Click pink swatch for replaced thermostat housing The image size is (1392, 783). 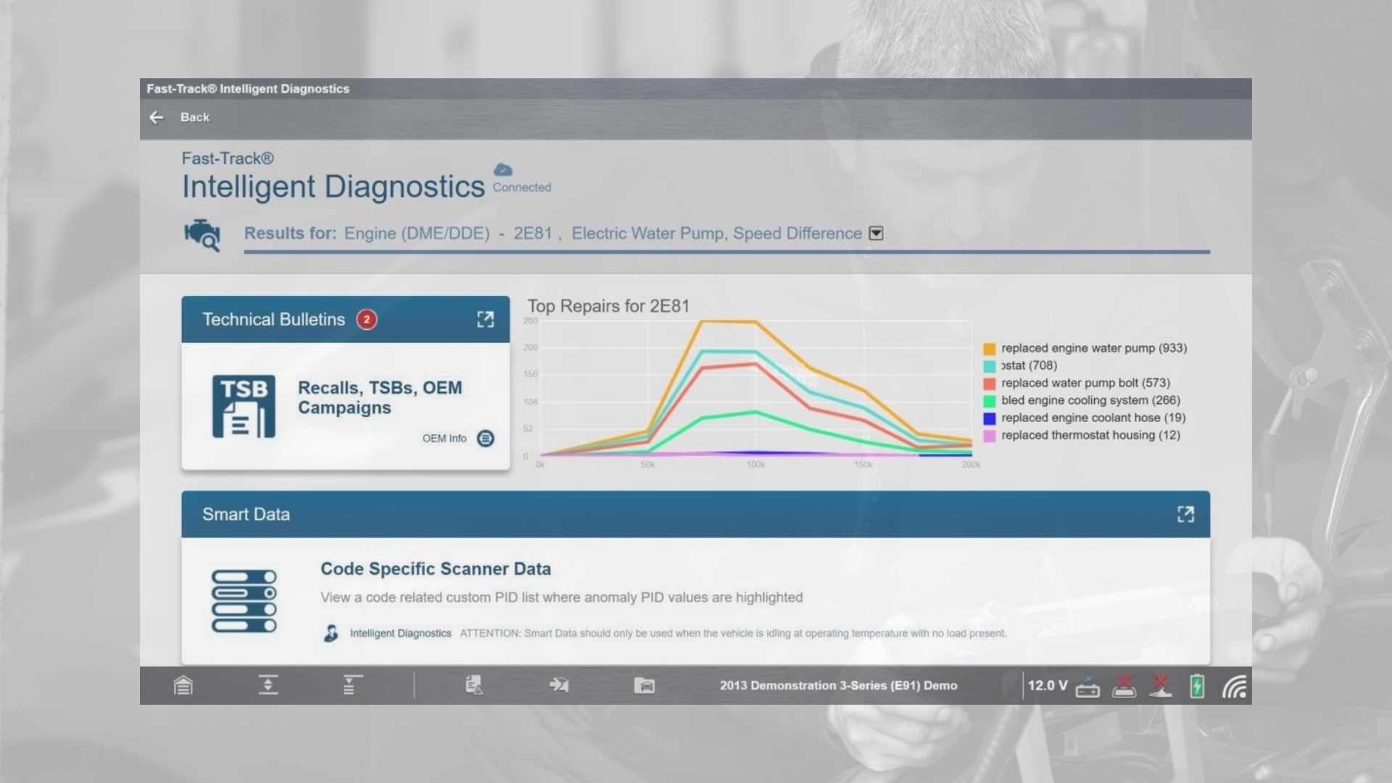(990, 436)
